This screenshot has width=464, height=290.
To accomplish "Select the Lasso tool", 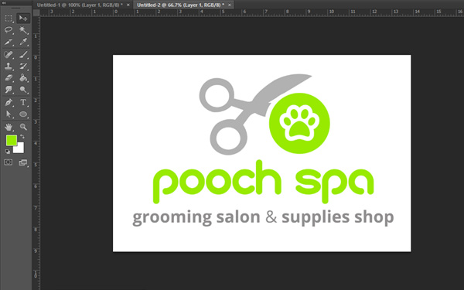I will coord(9,30).
